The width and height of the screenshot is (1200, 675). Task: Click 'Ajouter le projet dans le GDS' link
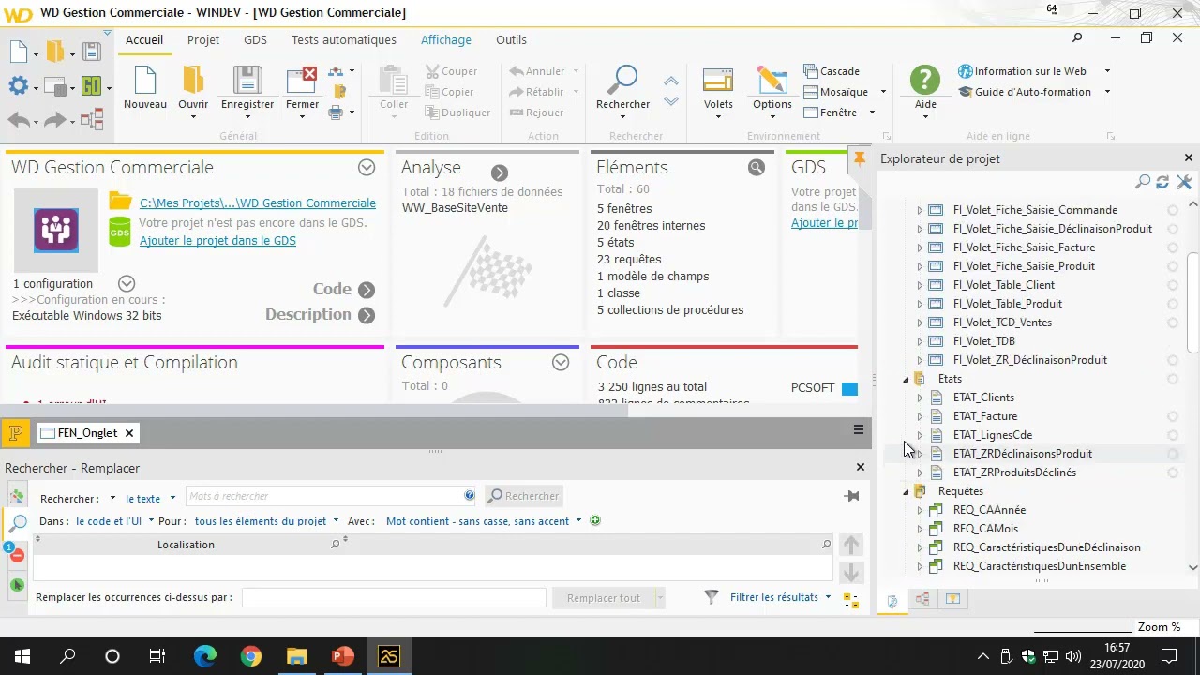click(x=217, y=241)
